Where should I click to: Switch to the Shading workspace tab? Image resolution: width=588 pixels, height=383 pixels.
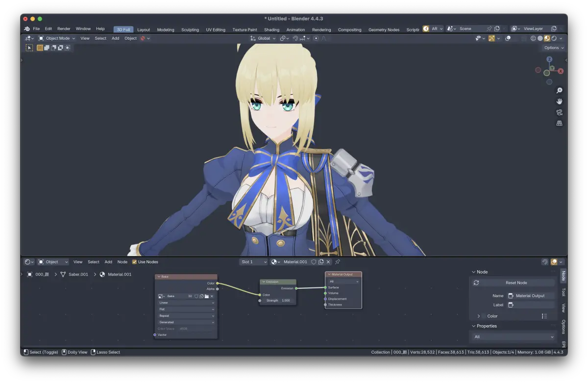click(x=271, y=29)
